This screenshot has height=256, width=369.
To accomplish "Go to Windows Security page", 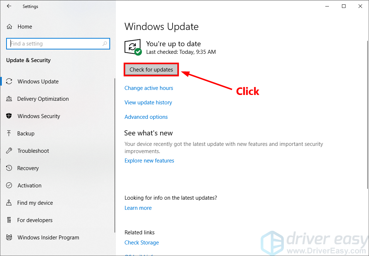I will [x=39, y=116].
